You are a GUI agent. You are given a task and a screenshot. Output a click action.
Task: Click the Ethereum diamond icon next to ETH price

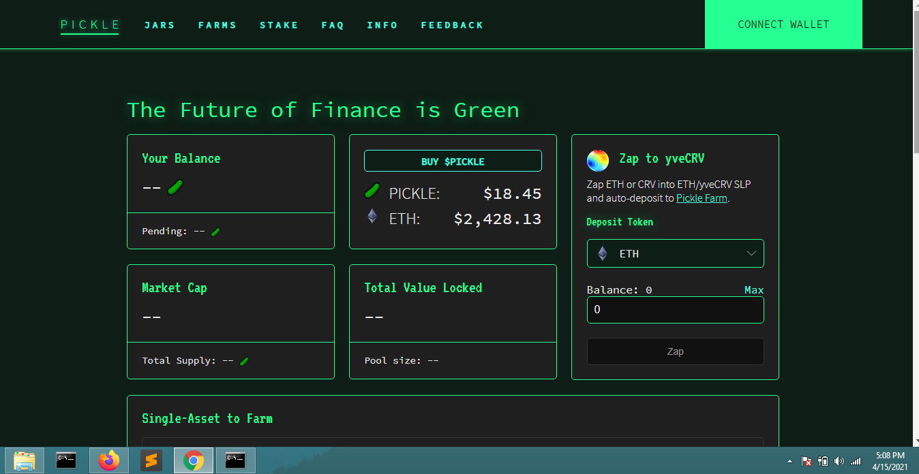[372, 216]
